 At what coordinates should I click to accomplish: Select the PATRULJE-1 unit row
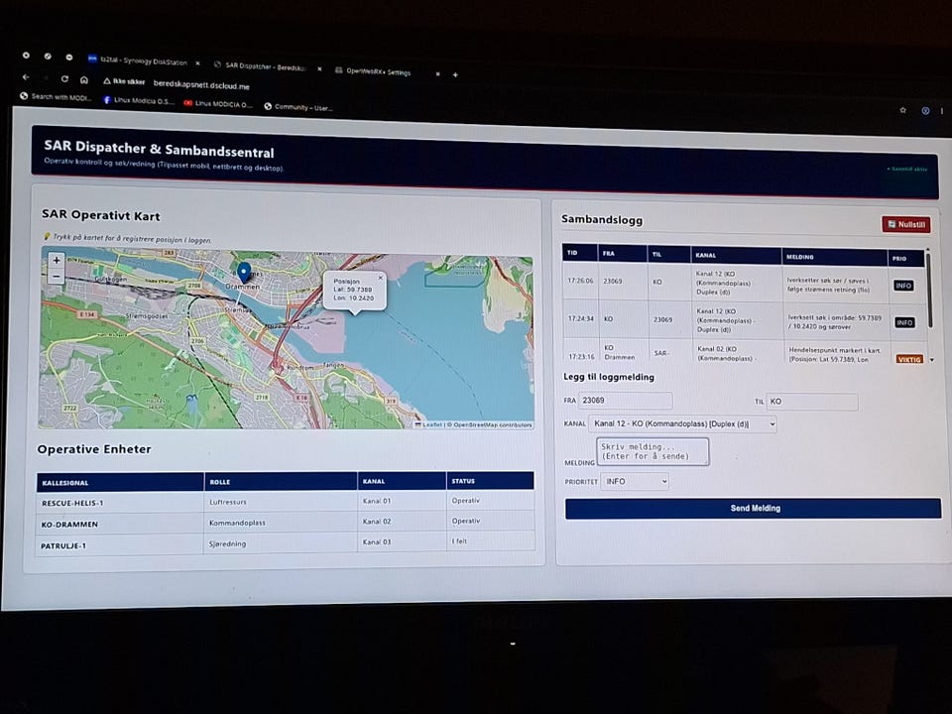point(286,542)
